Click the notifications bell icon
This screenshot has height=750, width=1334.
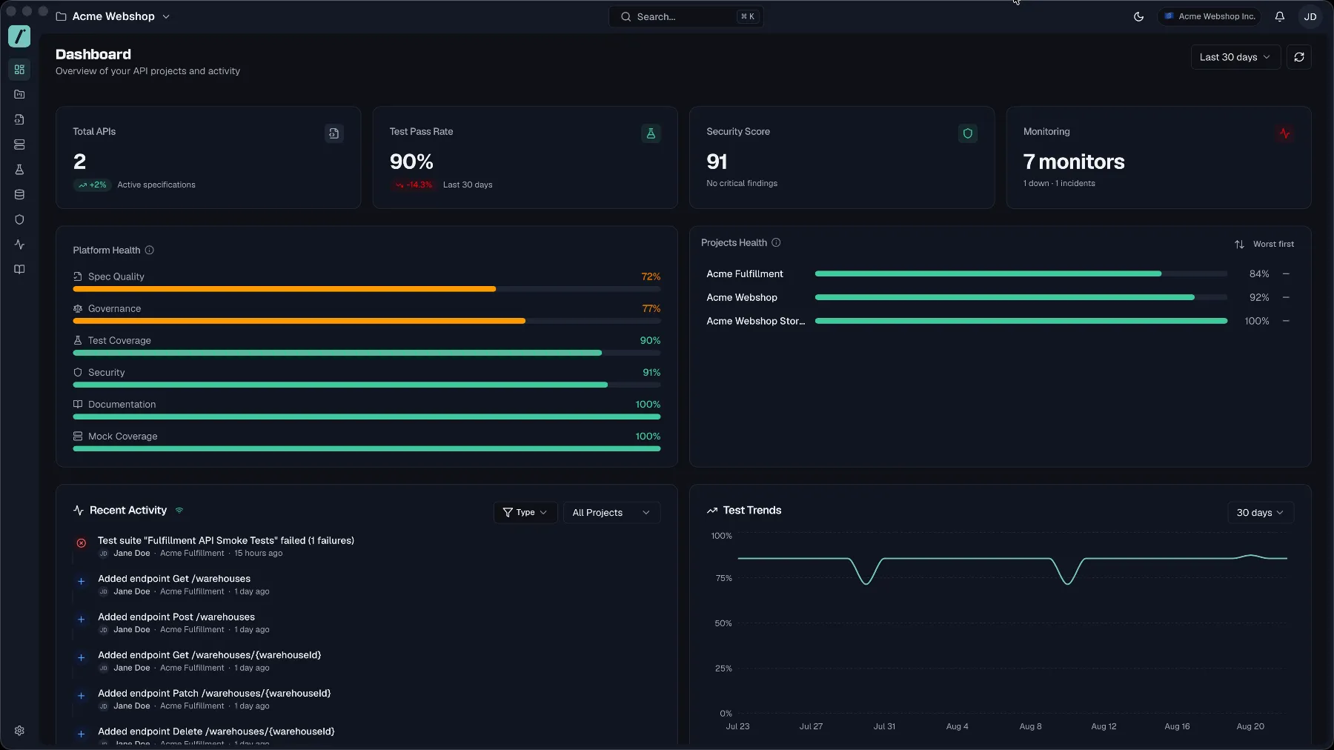[x=1279, y=16]
